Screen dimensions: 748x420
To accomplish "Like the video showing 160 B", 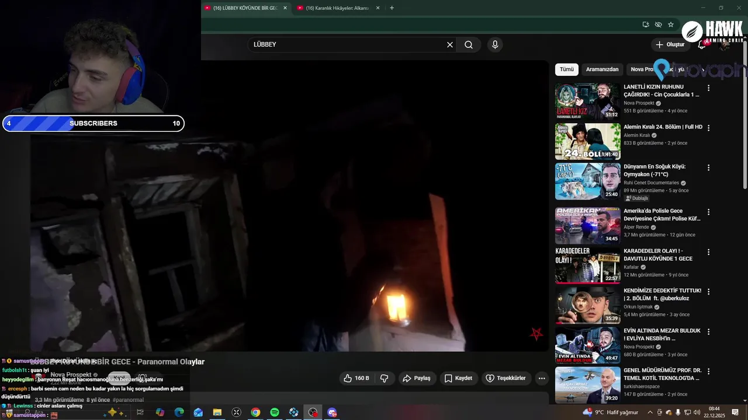I will (356, 378).
